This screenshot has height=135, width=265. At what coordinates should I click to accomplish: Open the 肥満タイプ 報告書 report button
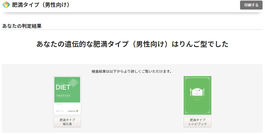pyautogui.click(x=67, y=122)
